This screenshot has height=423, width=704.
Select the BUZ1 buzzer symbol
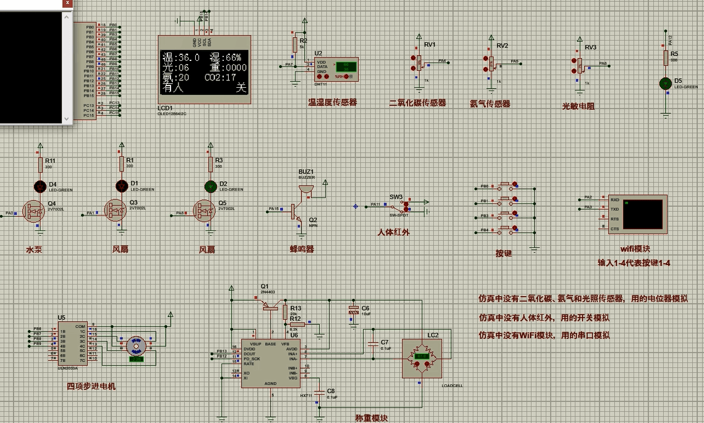coord(306,188)
